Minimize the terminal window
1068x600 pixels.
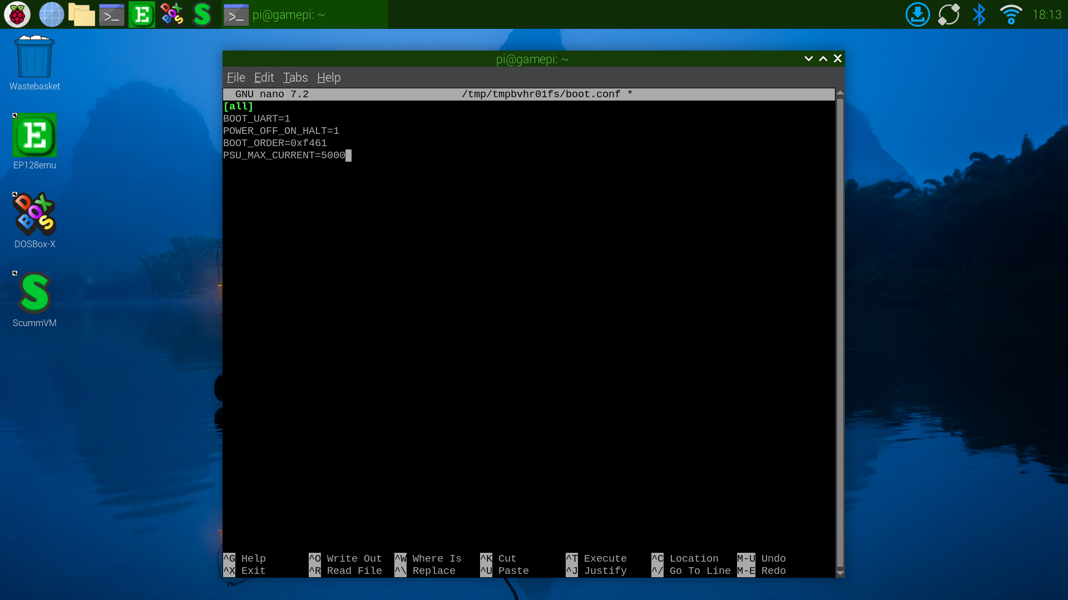pos(808,59)
